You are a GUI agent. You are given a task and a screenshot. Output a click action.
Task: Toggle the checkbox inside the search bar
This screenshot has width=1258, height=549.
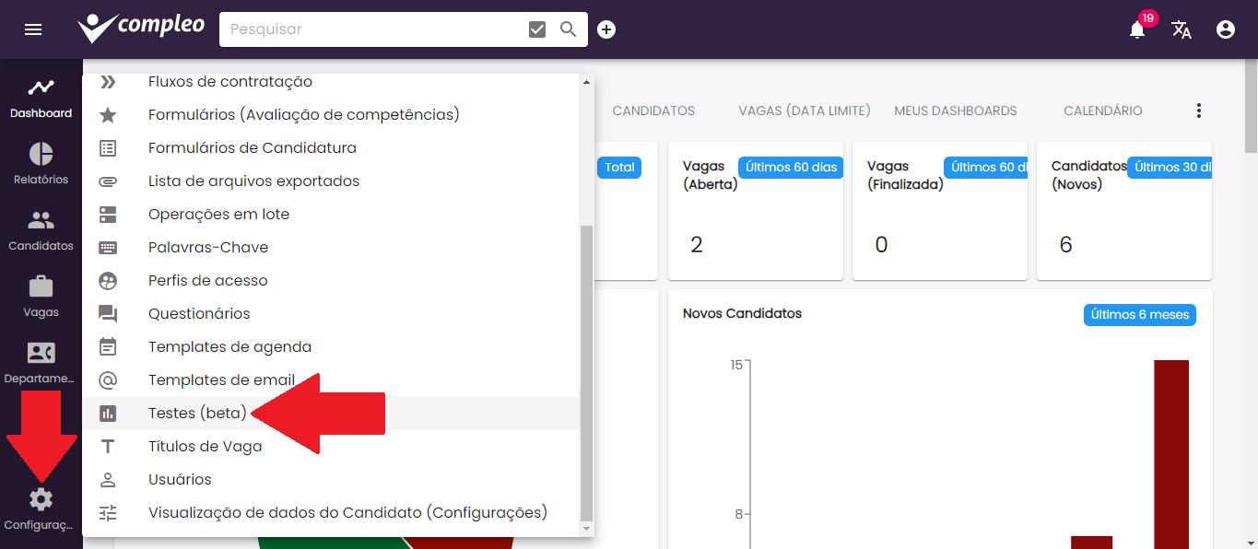click(537, 29)
